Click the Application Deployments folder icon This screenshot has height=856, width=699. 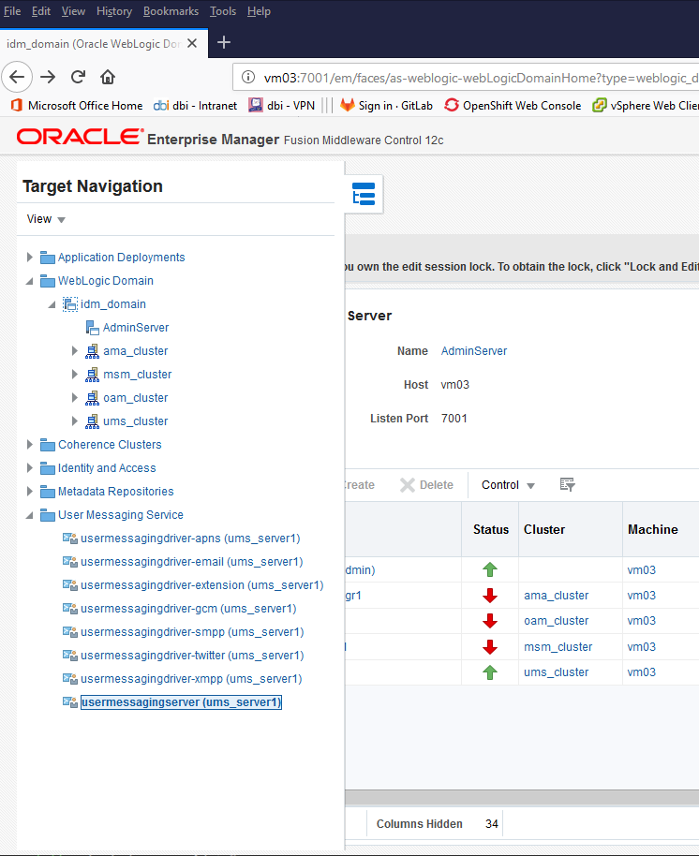pos(48,258)
